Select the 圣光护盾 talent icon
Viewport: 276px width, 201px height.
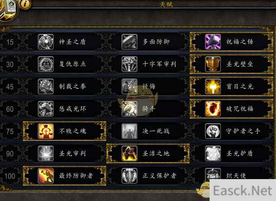pyautogui.click(x=213, y=153)
